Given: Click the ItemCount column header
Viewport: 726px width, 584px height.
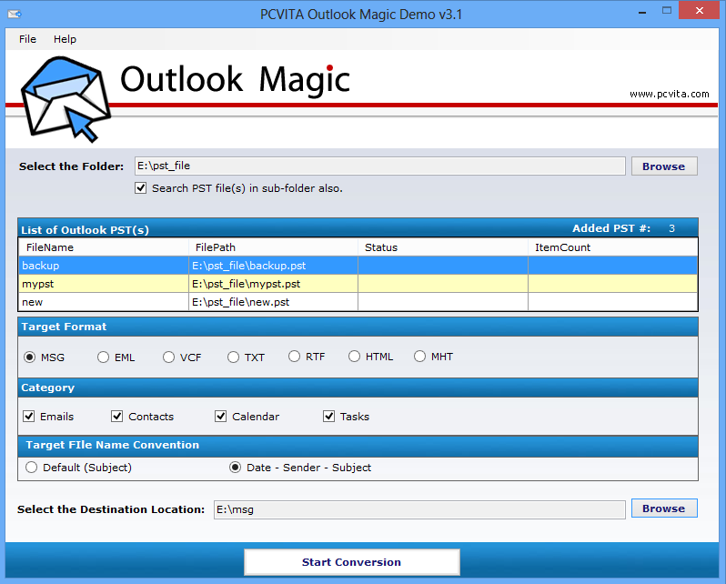Looking at the screenshot, I should pyautogui.click(x=613, y=247).
